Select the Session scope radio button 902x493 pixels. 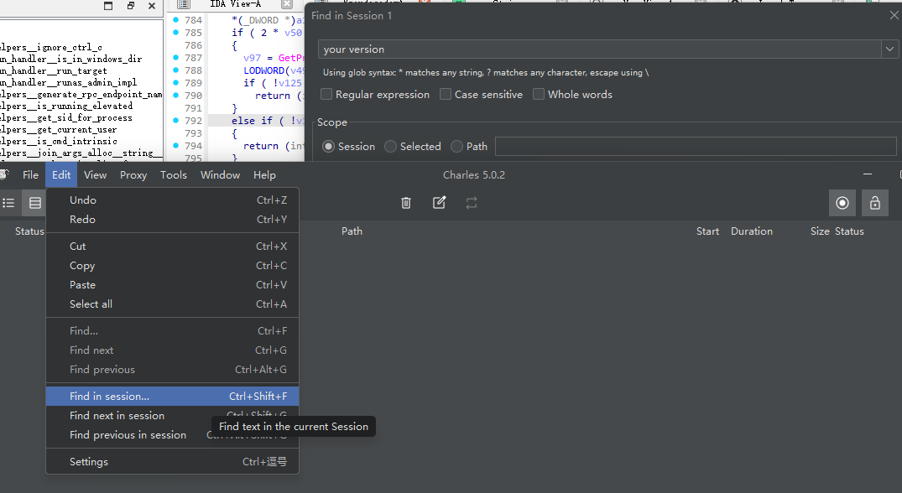tap(329, 147)
